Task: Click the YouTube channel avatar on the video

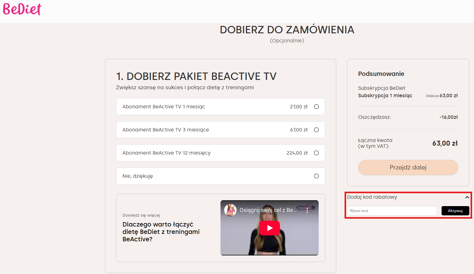Action: click(x=230, y=210)
